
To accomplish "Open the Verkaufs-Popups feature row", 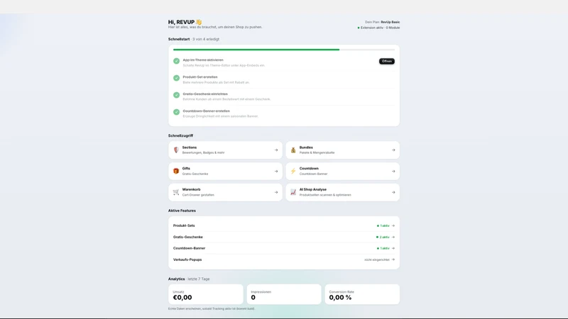I will [x=284, y=259].
